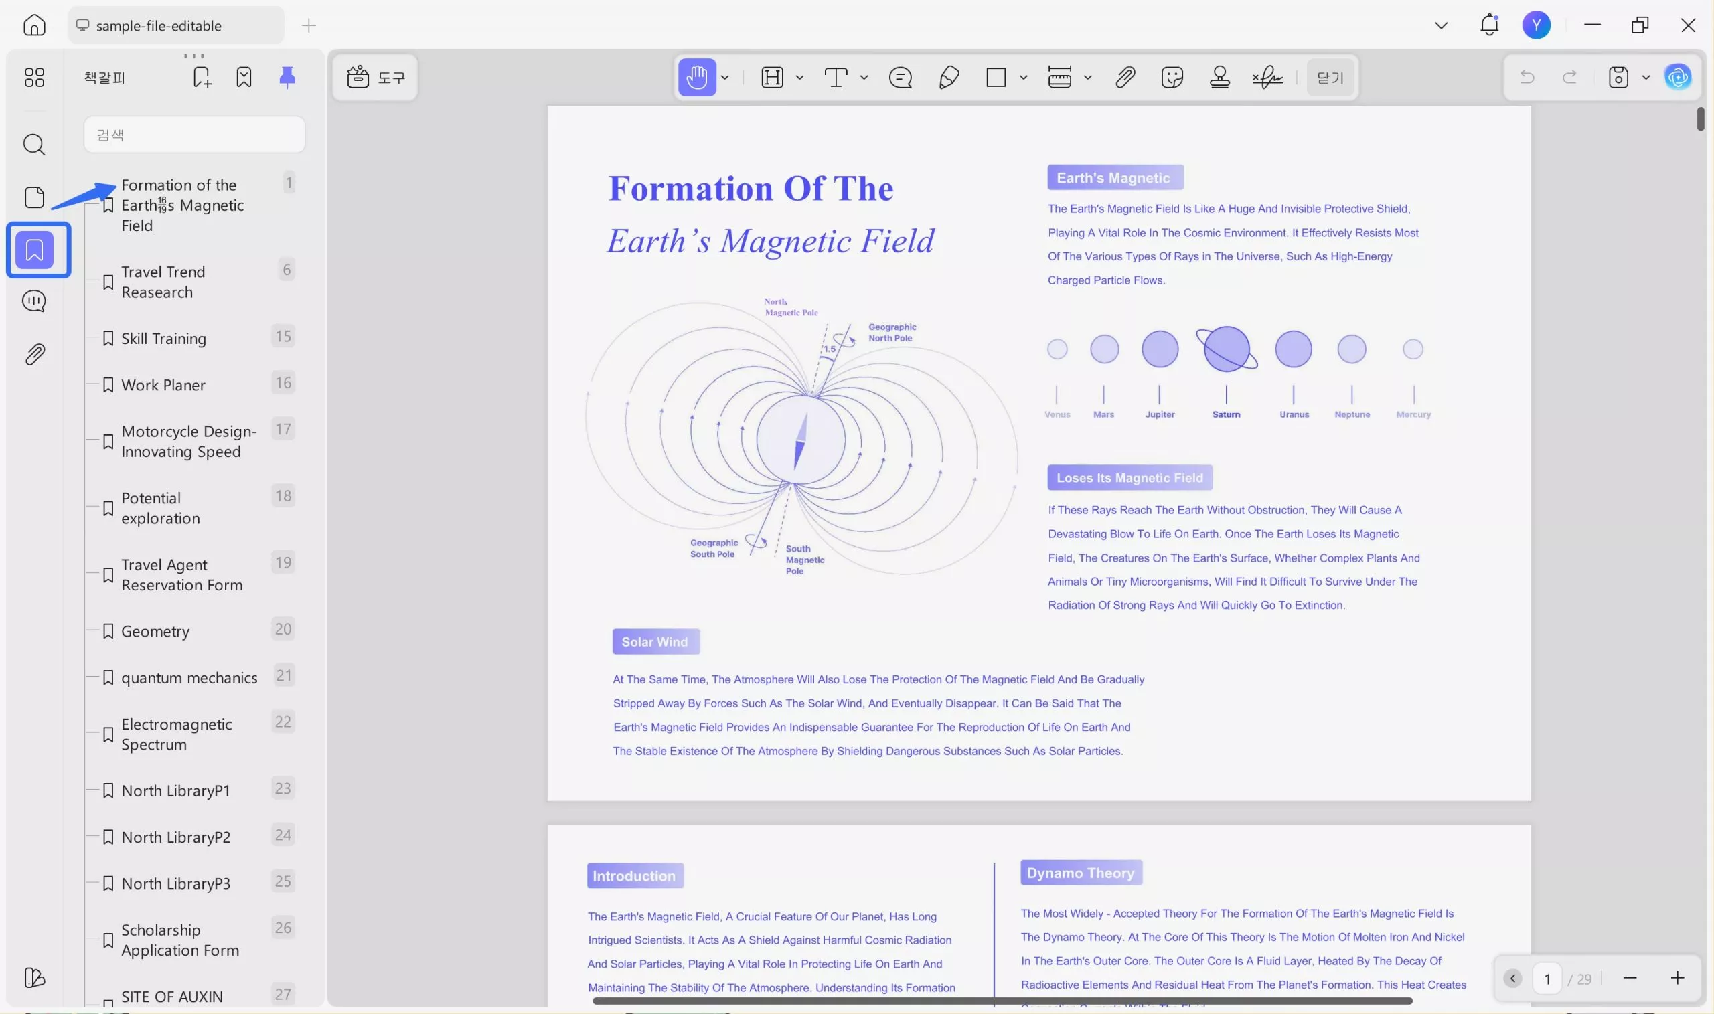This screenshot has height=1014, width=1714.
Task: Switch to the sample-file-editable tab
Action: coord(175,25)
